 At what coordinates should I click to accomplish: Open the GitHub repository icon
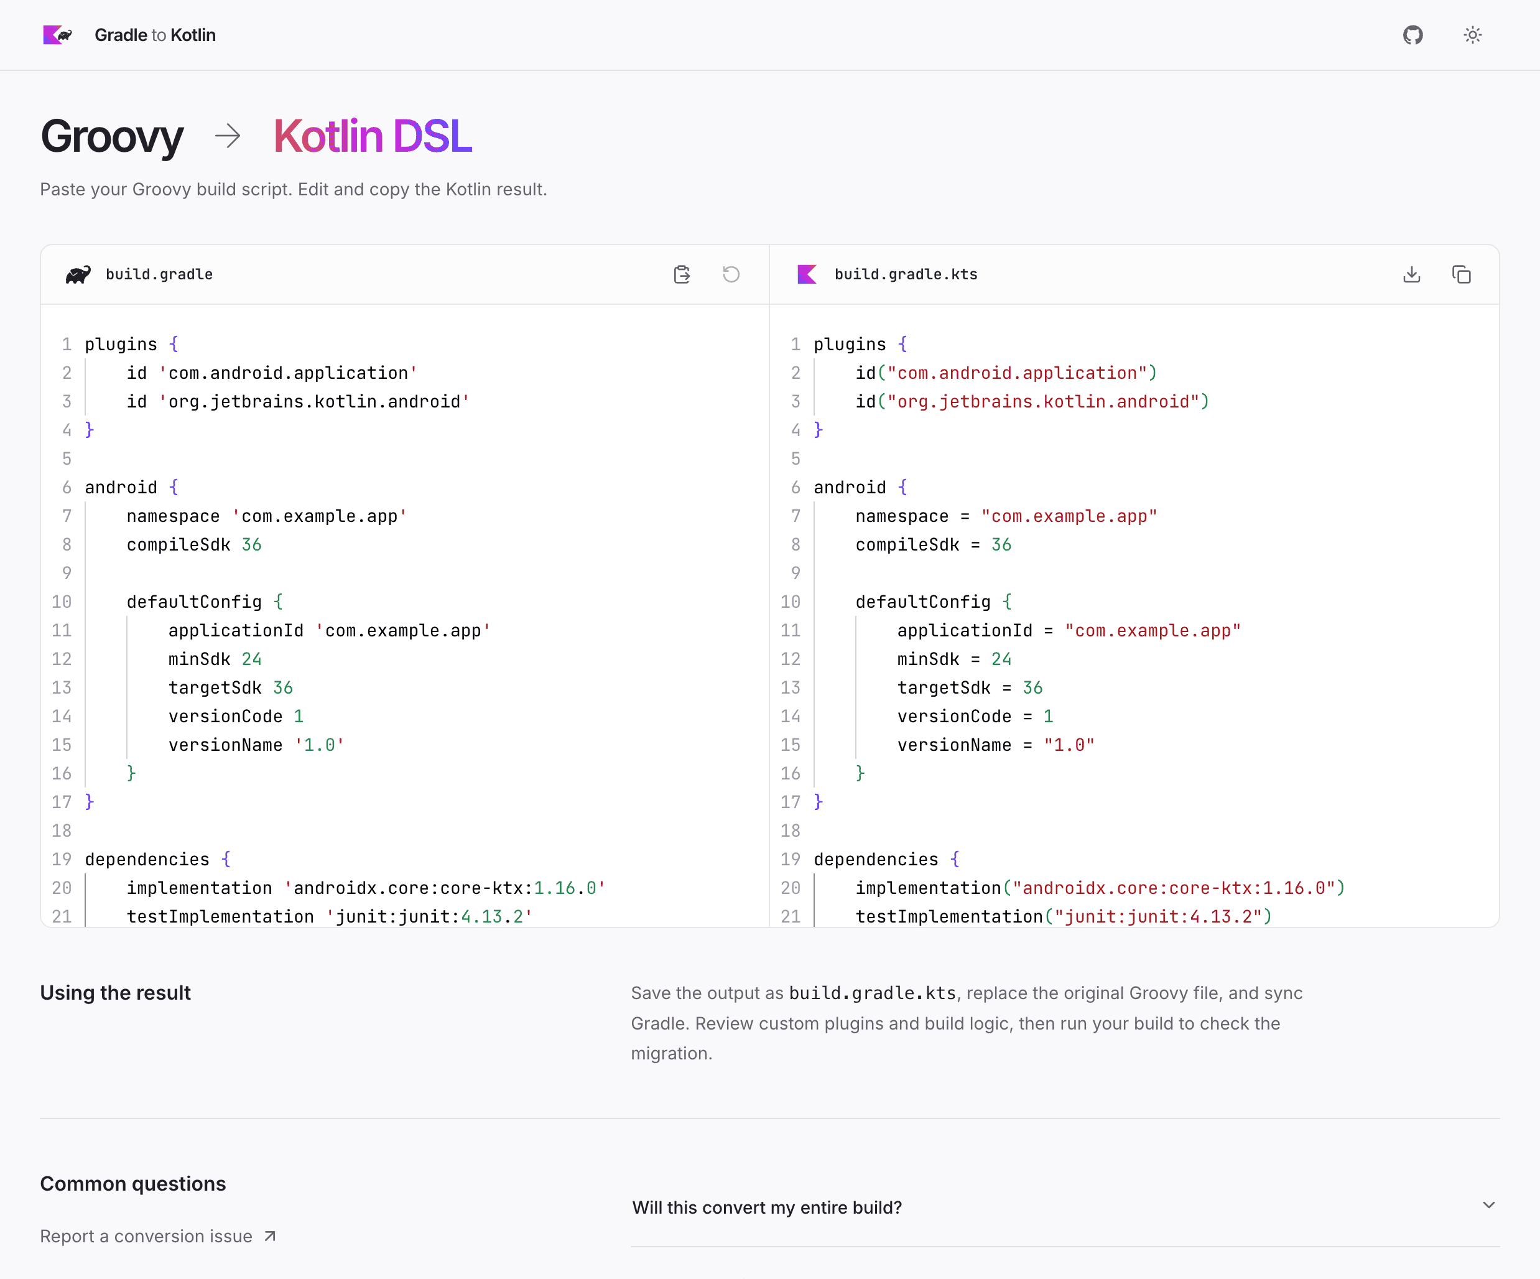pyautogui.click(x=1412, y=35)
